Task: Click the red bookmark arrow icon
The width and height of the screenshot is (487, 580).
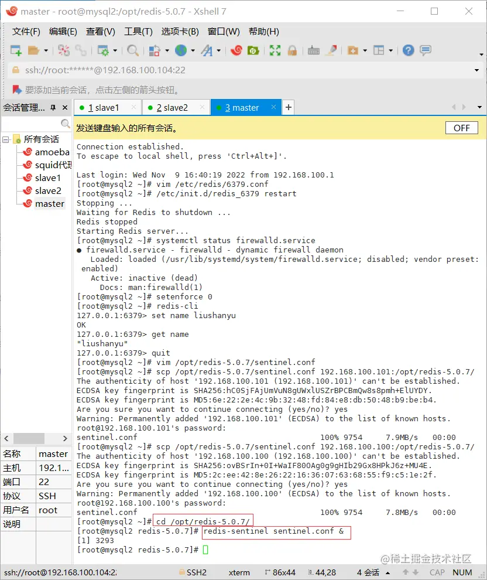Action: (16, 90)
